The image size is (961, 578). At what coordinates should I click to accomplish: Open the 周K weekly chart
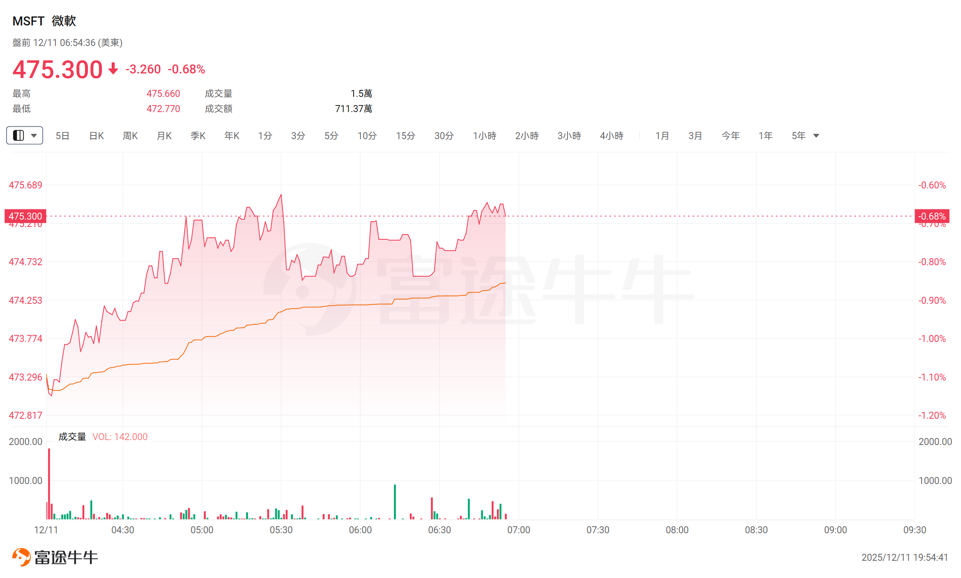click(130, 135)
